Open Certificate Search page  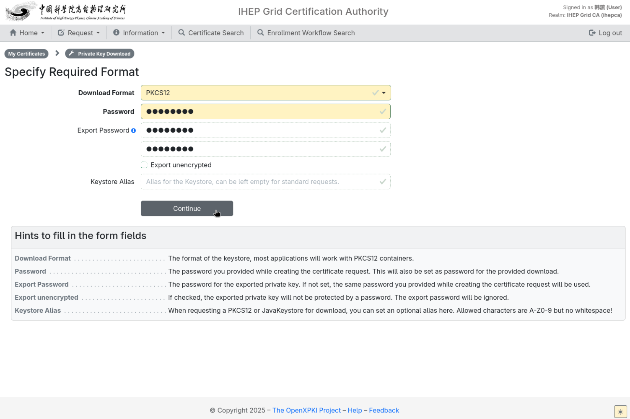[x=211, y=33]
